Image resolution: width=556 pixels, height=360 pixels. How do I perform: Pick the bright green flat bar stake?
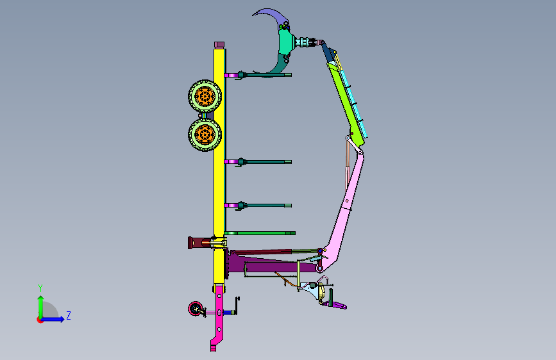click(260, 233)
